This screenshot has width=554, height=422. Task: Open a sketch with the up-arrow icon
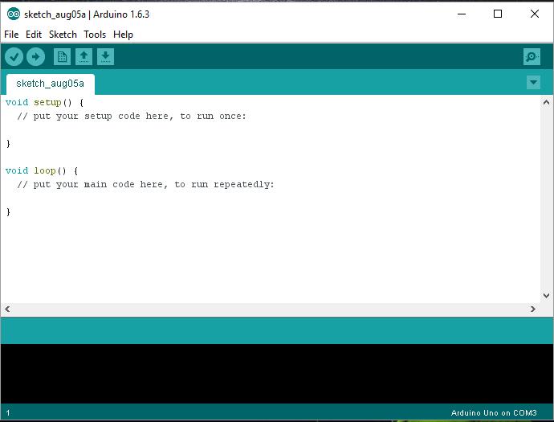pos(84,56)
